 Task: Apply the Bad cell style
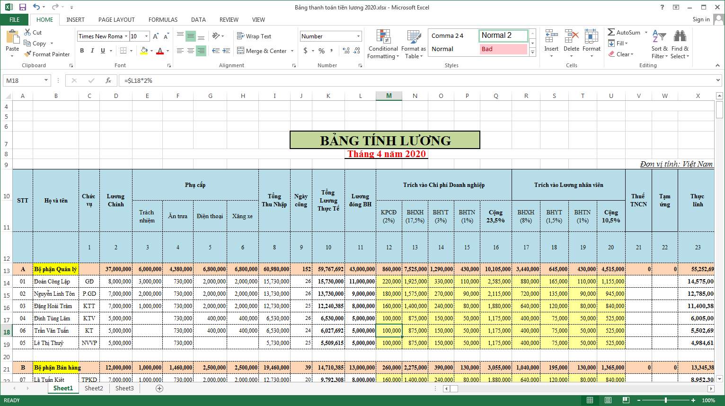503,49
